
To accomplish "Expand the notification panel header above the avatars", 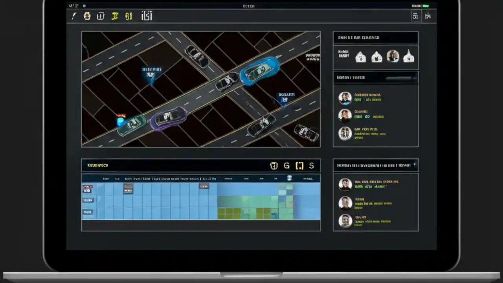I will pyautogui.click(x=376, y=37).
